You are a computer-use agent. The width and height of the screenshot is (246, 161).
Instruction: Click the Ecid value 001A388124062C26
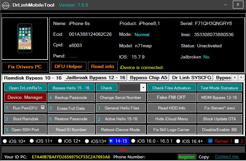(x=90, y=34)
